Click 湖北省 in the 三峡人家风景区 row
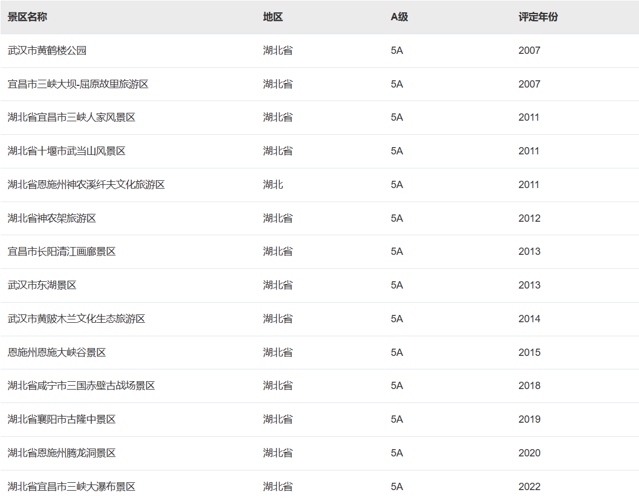The height and width of the screenshot is (503, 639). (277, 118)
